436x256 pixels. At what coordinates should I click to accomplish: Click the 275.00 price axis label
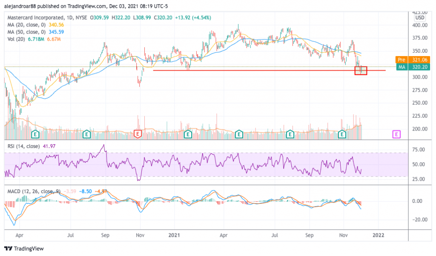419,90
